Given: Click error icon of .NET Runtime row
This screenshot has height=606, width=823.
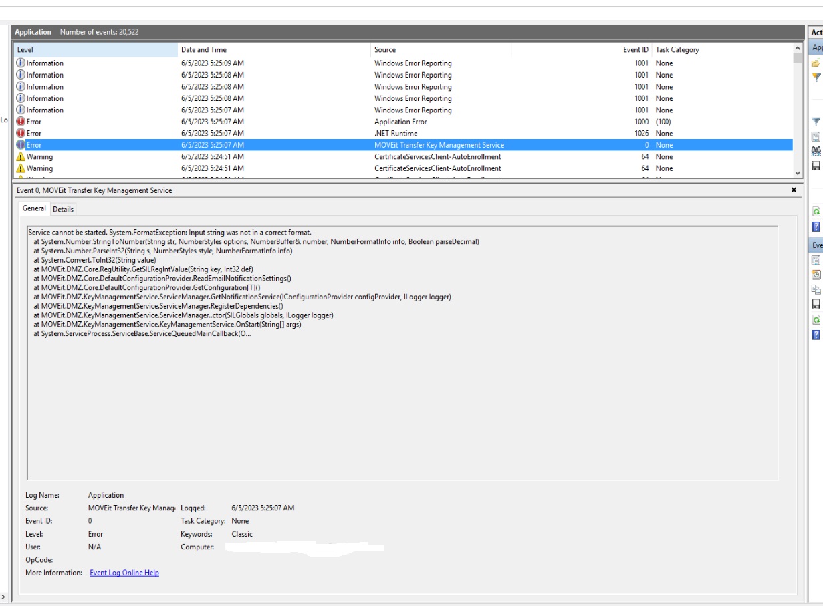Looking at the screenshot, I should [21, 134].
